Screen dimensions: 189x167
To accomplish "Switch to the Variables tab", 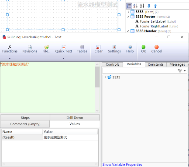I will click(134, 64).
